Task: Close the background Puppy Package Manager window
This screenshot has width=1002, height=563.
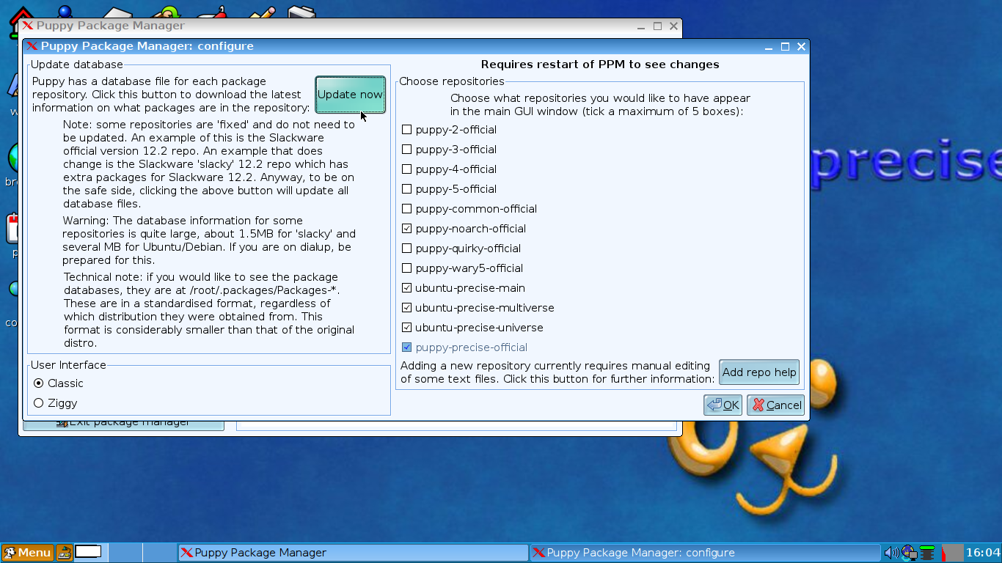Action: [x=673, y=26]
